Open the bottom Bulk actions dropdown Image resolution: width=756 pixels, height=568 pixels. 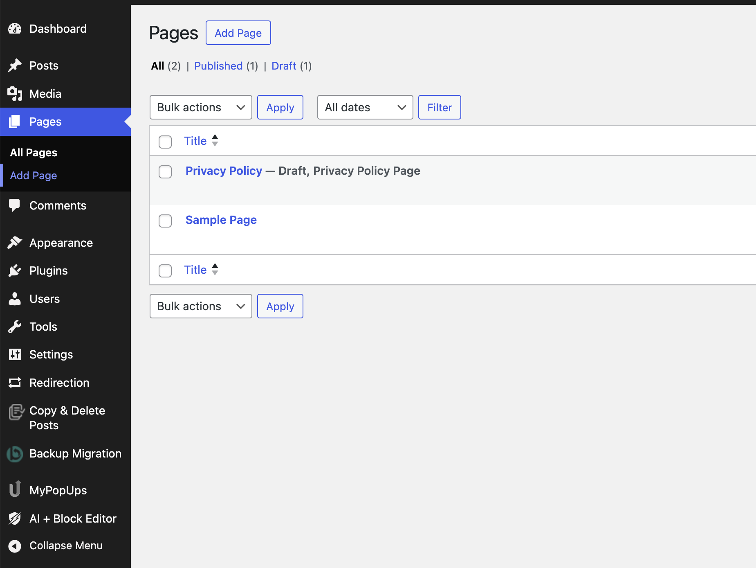(x=201, y=306)
